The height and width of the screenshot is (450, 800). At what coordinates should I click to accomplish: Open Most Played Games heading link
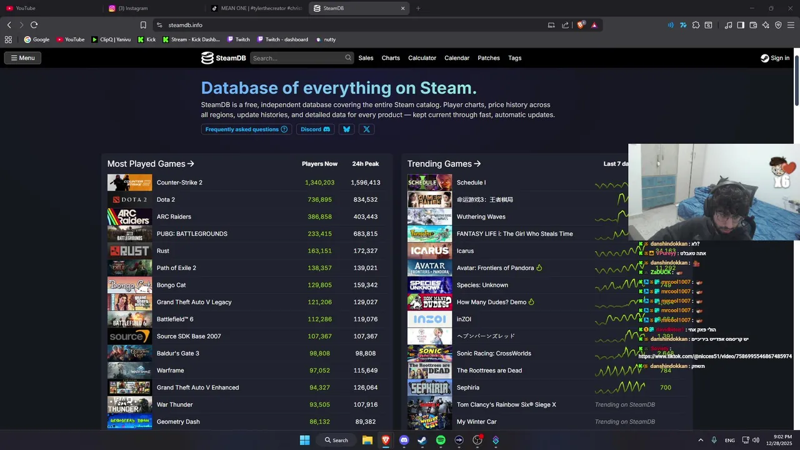(x=151, y=164)
